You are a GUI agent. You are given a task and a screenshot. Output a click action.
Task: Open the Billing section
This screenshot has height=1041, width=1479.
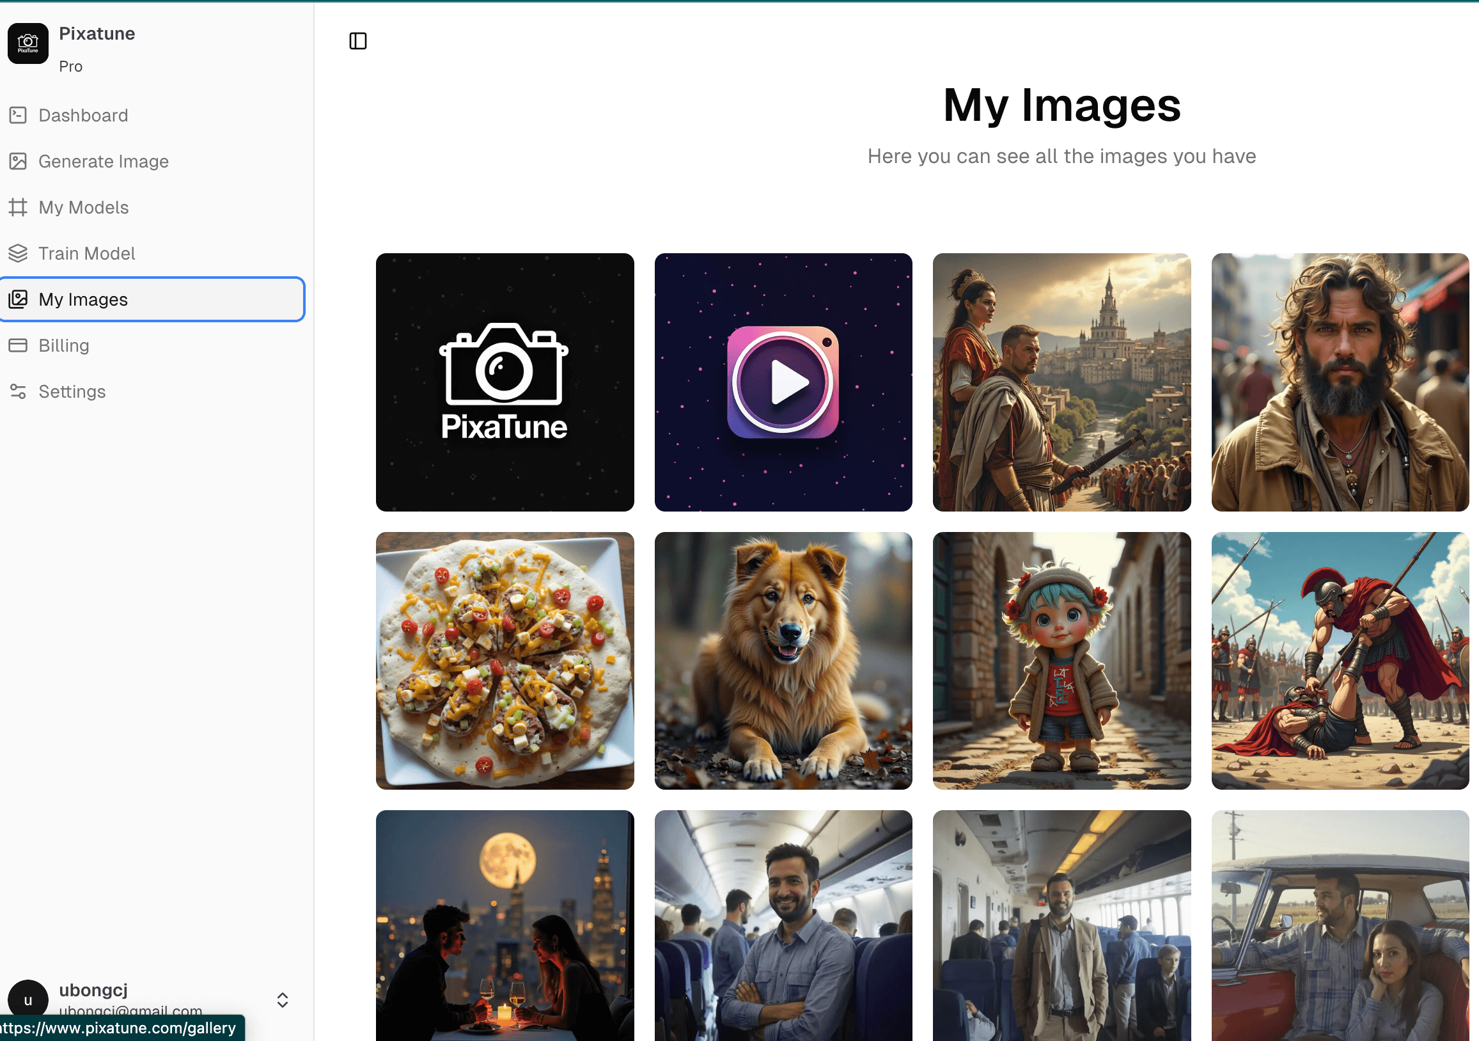point(64,345)
